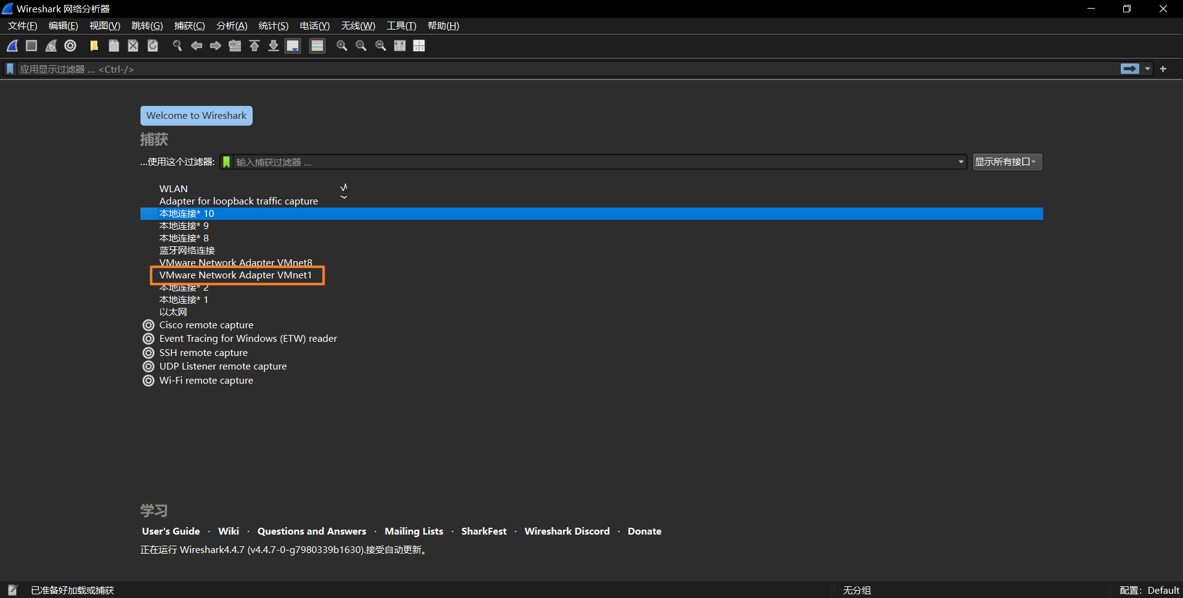Viewport: 1183px width, 598px height.
Task: Restart current capture from the toolbar
Action: pos(51,46)
